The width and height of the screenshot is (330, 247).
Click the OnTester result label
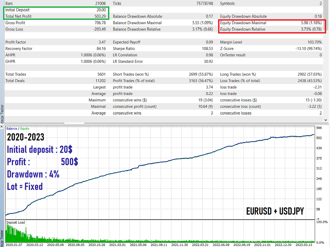[233, 55]
